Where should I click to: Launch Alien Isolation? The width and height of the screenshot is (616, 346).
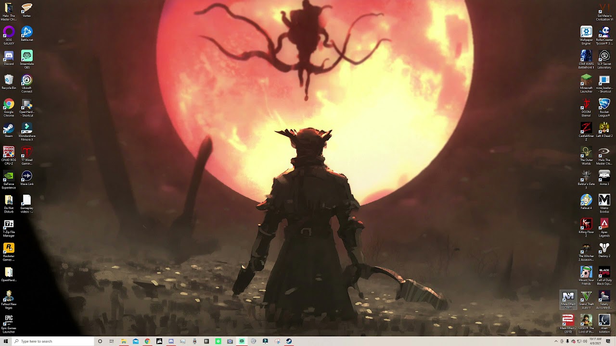tap(604, 324)
